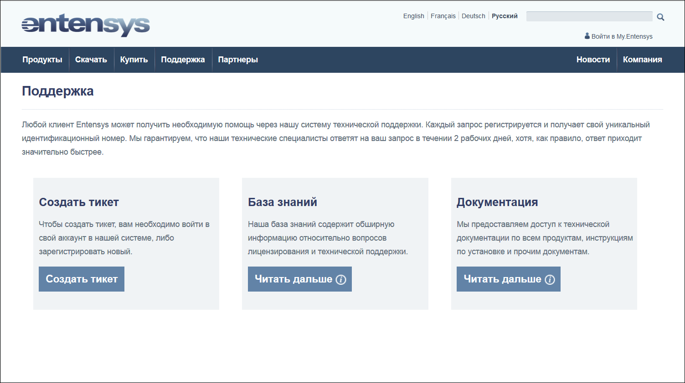Image resolution: width=685 pixels, height=383 pixels.
Task: Click info icon on Документация button
Action: pyautogui.click(x=550, y=280)
